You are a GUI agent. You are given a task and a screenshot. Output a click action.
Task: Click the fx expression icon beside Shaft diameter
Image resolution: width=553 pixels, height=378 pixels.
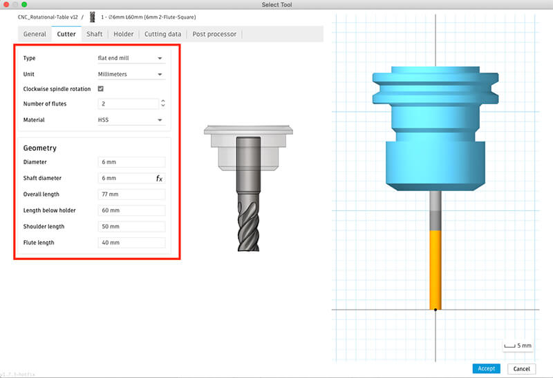click(x=159, y=178)
